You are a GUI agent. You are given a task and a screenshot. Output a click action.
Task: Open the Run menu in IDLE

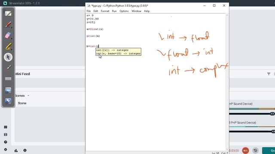[x=114, y=11]
